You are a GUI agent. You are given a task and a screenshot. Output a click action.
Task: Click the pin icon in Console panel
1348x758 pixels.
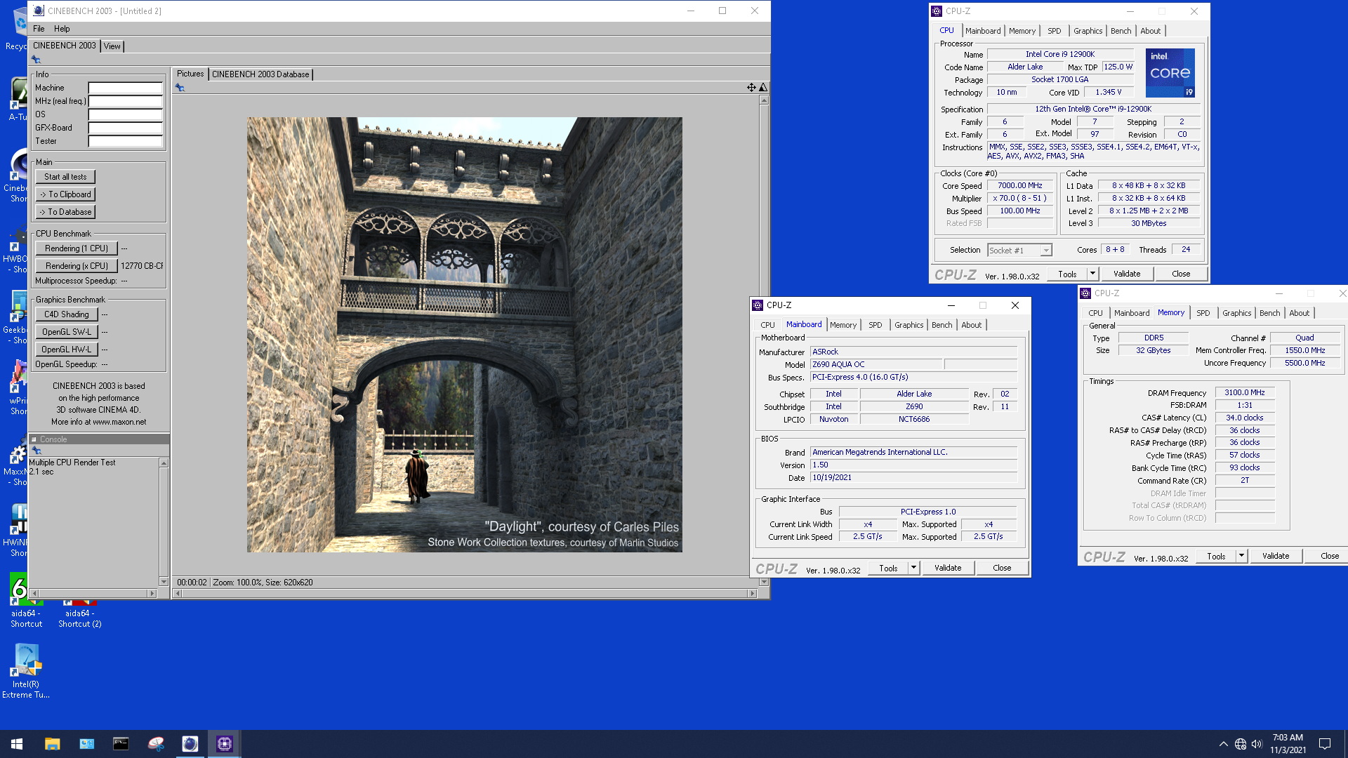pyautogui.click(x=37, y=451)
